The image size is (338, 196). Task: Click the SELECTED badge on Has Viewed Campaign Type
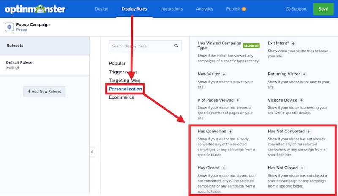click(x=251, y=46)
